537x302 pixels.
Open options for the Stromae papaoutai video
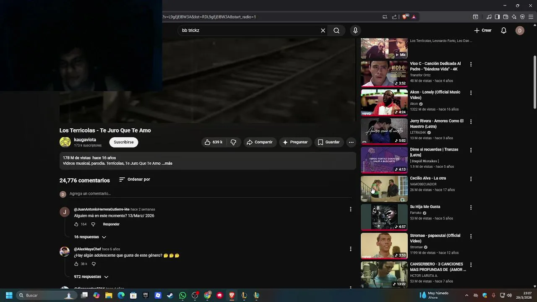click(471, 236)
